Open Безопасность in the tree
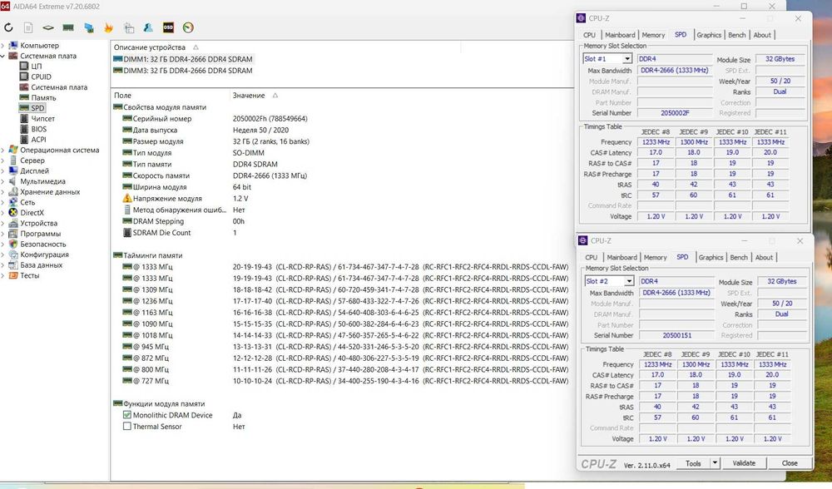832x489 pixels. tap(43, 244)
